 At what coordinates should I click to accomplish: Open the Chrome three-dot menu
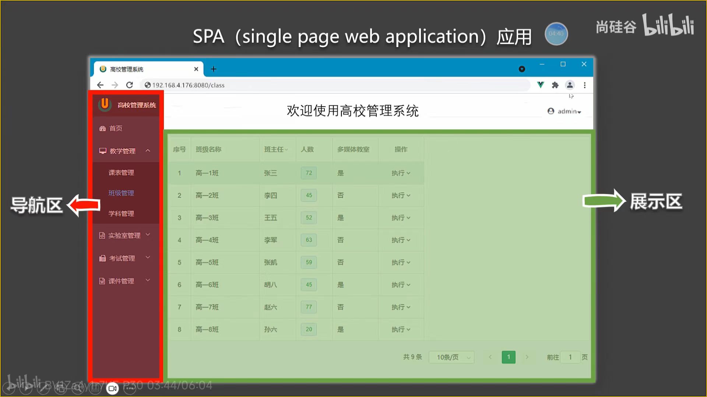click(x=585, y=85)
